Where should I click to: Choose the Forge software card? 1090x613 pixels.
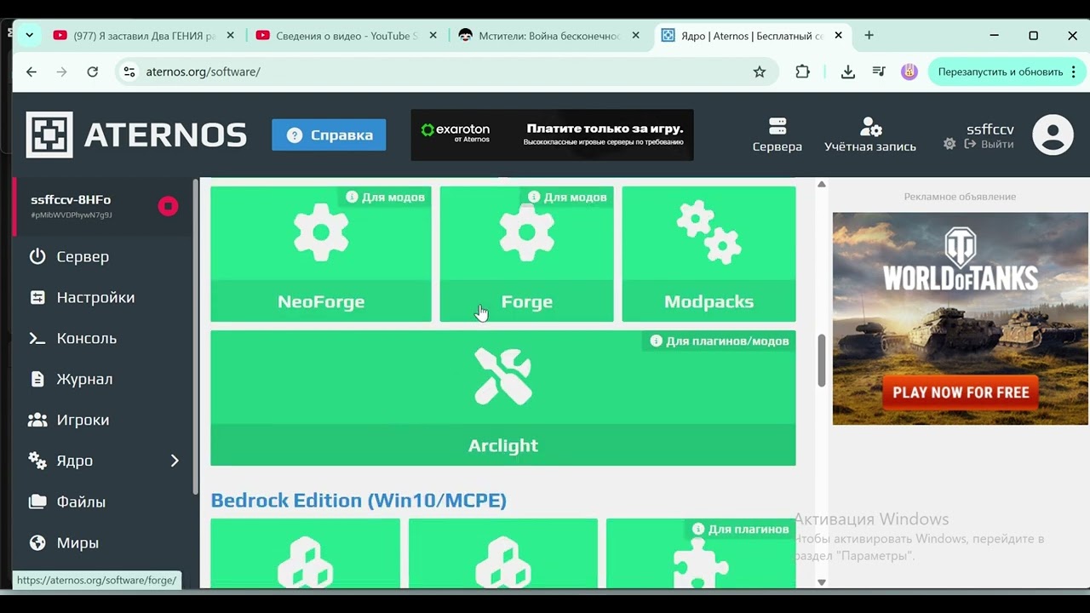526,254
